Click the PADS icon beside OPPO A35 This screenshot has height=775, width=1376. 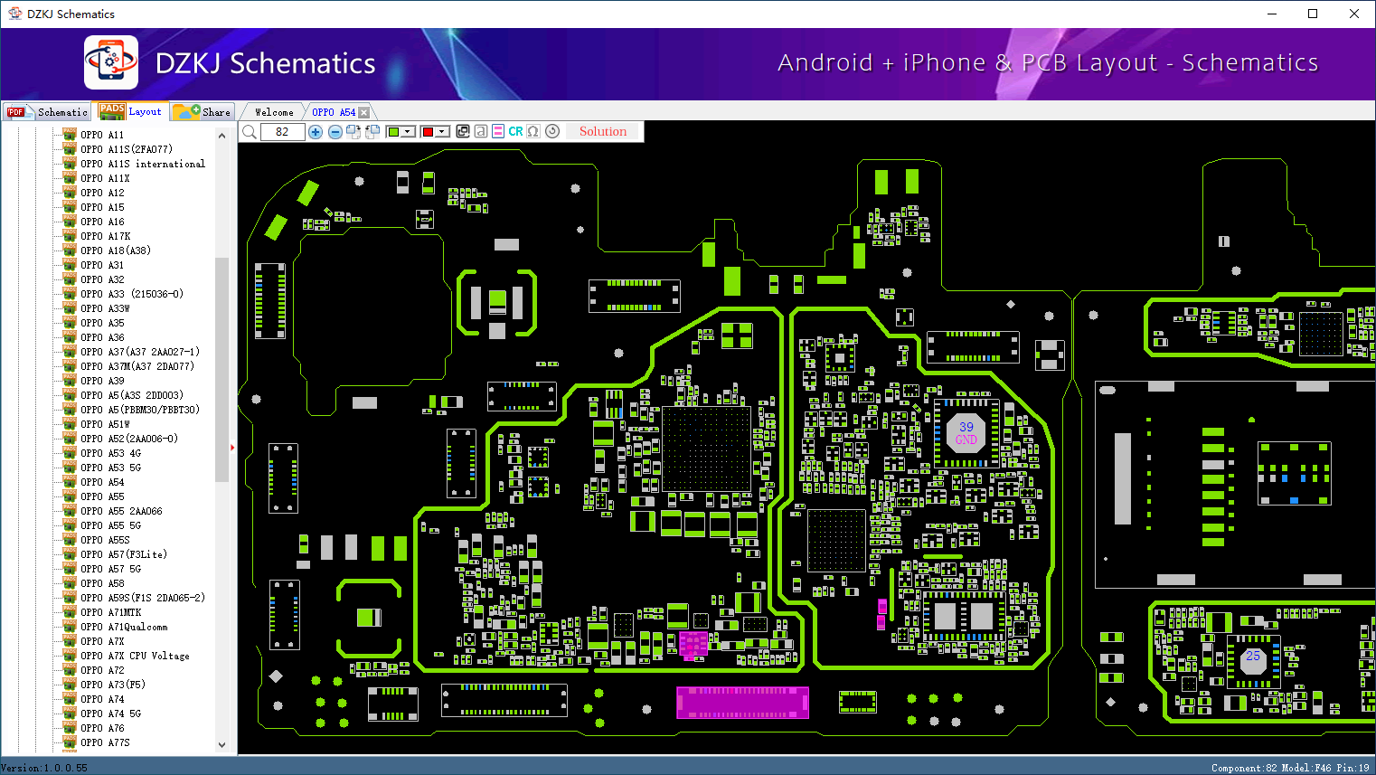pos(70,323)
